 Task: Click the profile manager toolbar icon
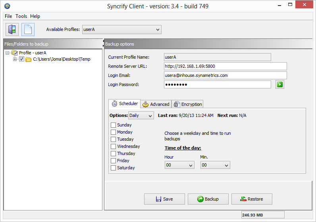click(x=12, y=29)
